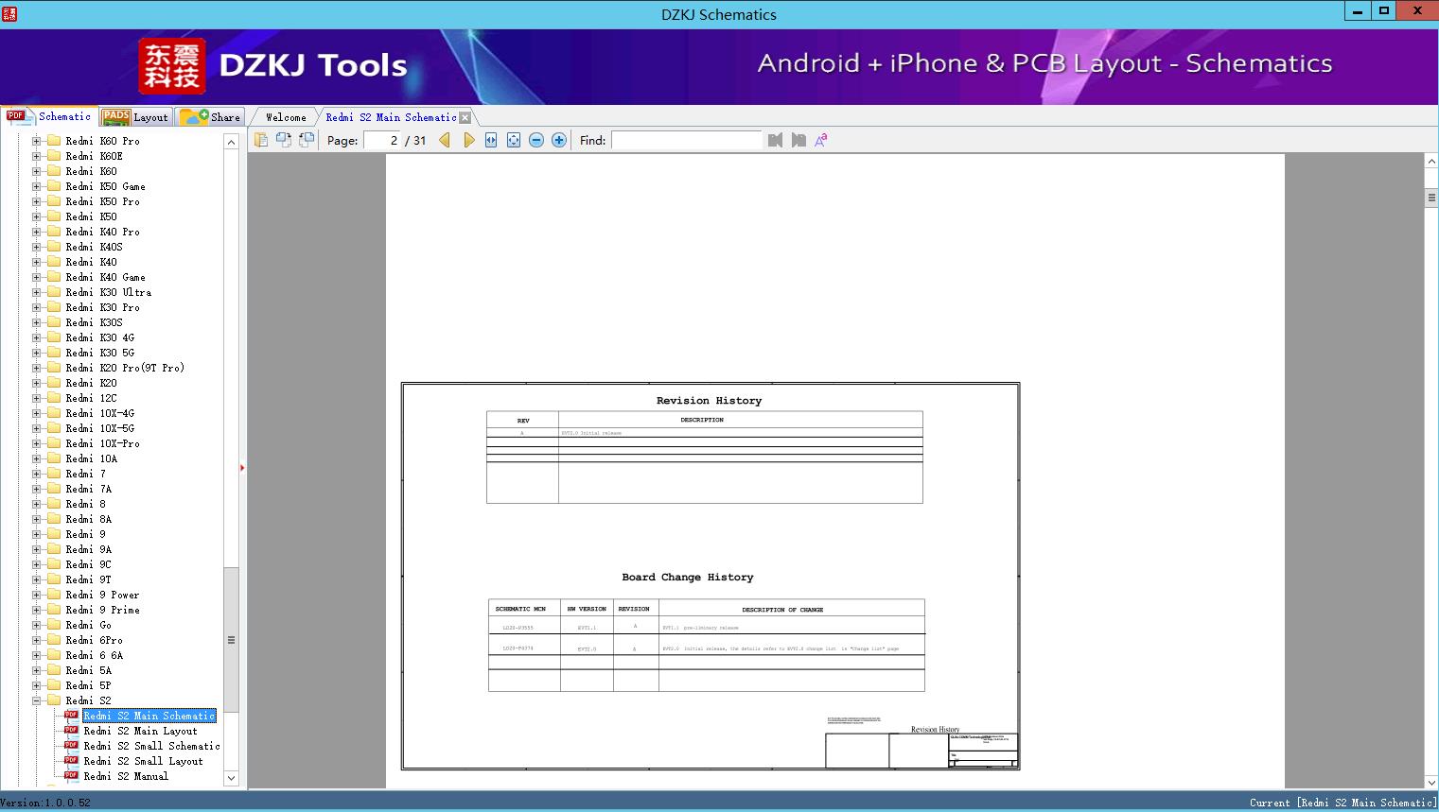Click the tree vertical scrollbar thumb
The image size is (1439, 812).
(231, 640)
